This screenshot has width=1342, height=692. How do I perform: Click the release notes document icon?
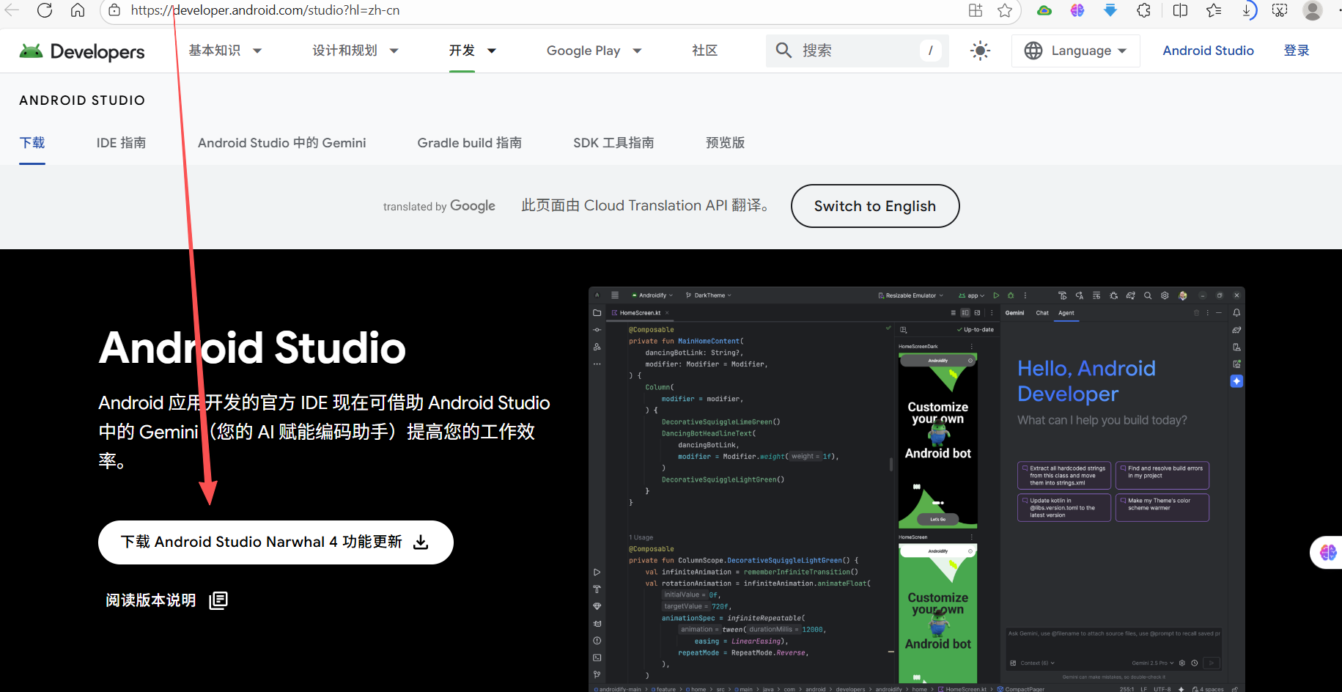[x=218, y=600]
